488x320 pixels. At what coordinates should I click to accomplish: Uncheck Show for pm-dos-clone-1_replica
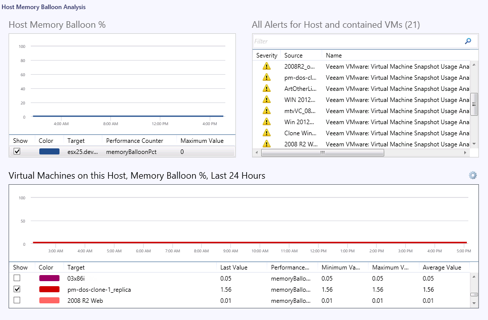coord(17,289)
